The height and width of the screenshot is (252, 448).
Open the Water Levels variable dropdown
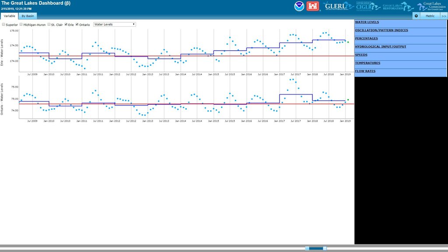pyautogui.click(x=115, y=24)
